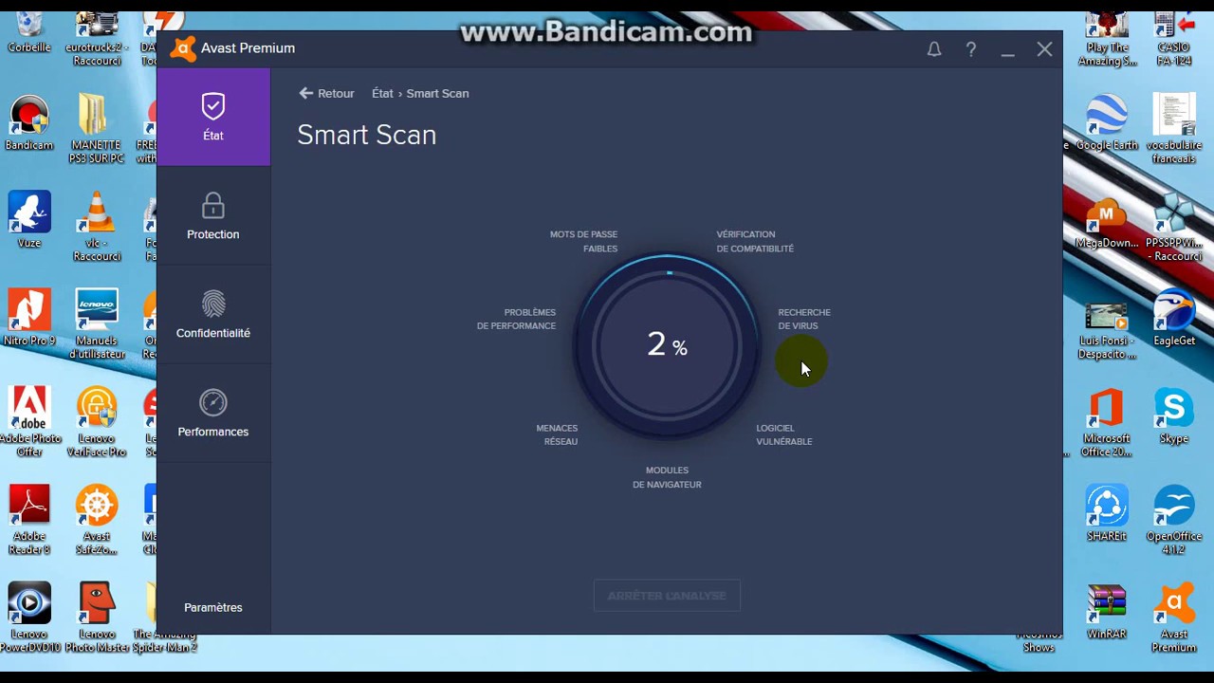Select the Avast Premium desktop shortcut
The height and width of the screenshot is (683, 1214).
pyautogui.click(x=1174, y=618)
